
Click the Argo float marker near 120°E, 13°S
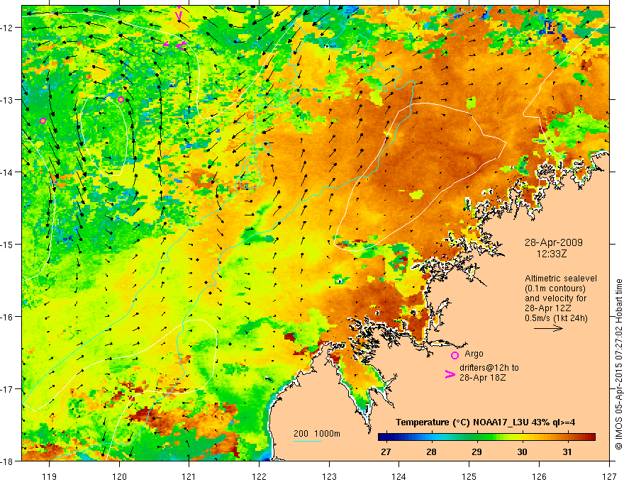121,99
